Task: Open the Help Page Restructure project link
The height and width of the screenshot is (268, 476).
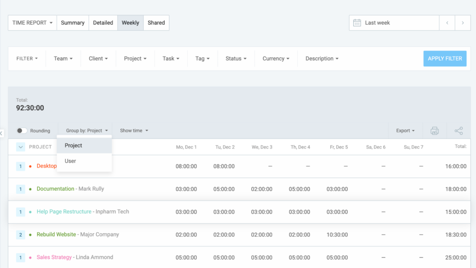Action: [64, 212]
